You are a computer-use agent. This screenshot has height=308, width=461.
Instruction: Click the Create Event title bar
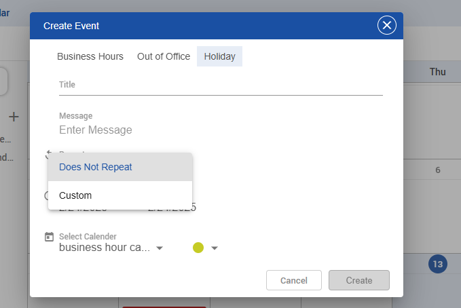click(x=204, y=26)
